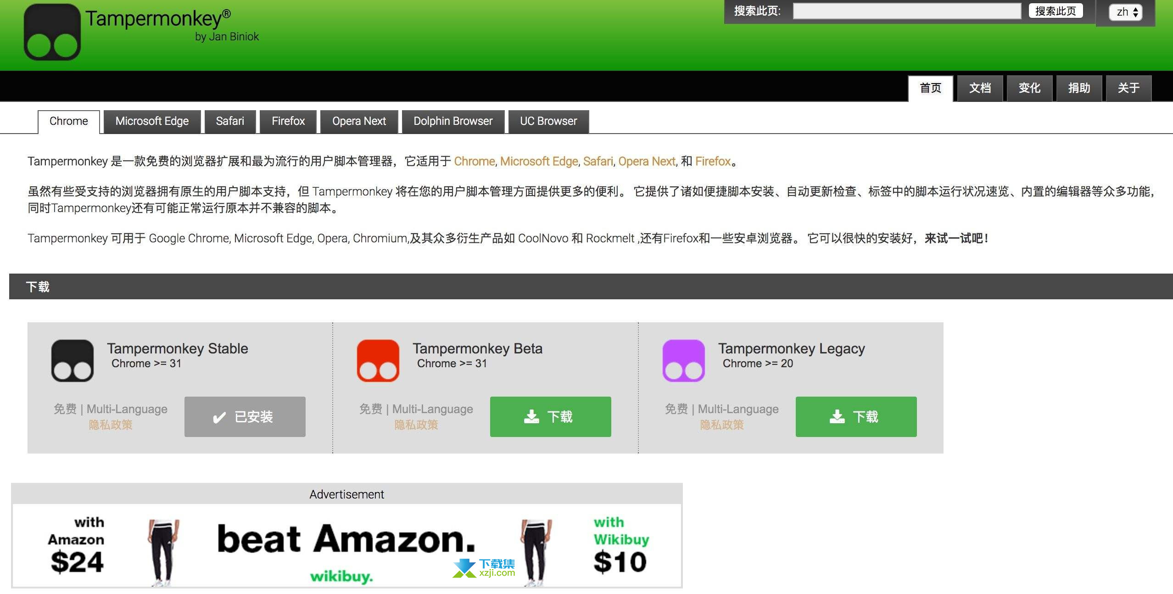Follow the Opera Next link in the description

[x=647, y=162]
